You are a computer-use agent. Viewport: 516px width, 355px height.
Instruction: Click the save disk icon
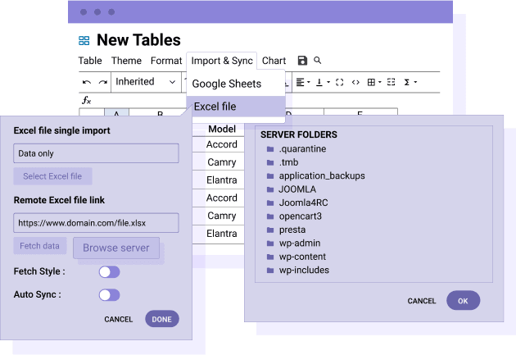coord(302,61)
